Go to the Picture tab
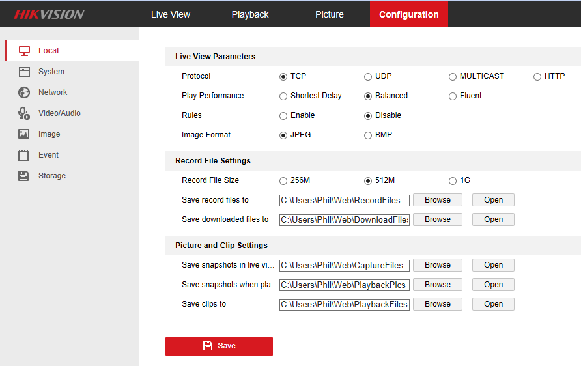The height and width of the screenshot is (366, 581). click(x=330, y=14)
